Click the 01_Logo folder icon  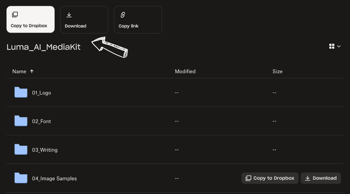(x=21, y=92)
